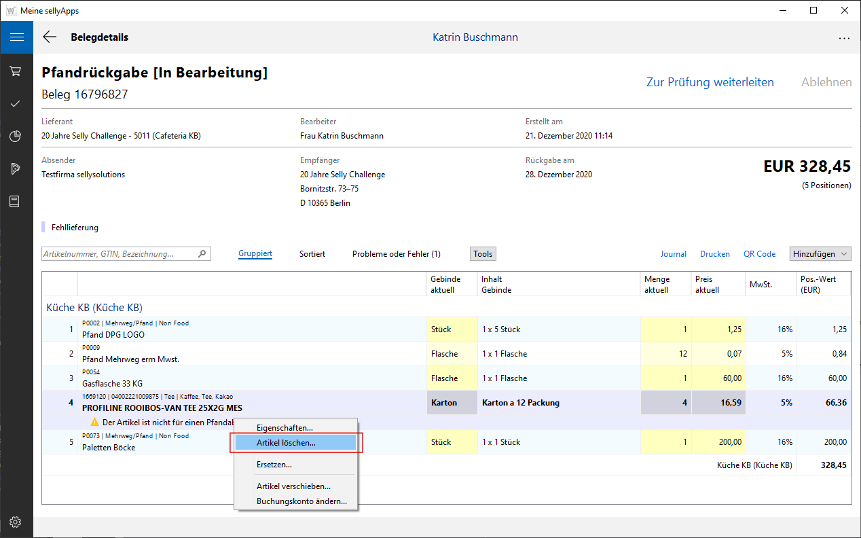Viewport: 861px width, 538px height.
Task: Open the hamburger navigation menu
Action: pyautogui.click(x=16, y=37)
